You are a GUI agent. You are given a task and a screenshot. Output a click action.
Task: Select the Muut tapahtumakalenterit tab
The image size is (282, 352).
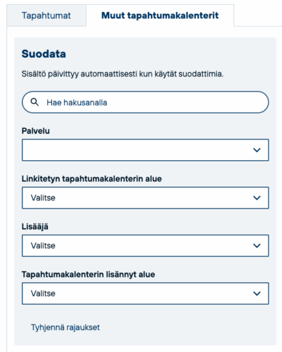(160, 15)
